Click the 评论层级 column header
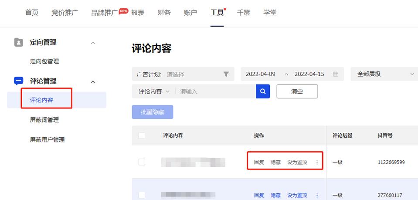The height and width of the screenshot is (200, 418). point(343,136)
